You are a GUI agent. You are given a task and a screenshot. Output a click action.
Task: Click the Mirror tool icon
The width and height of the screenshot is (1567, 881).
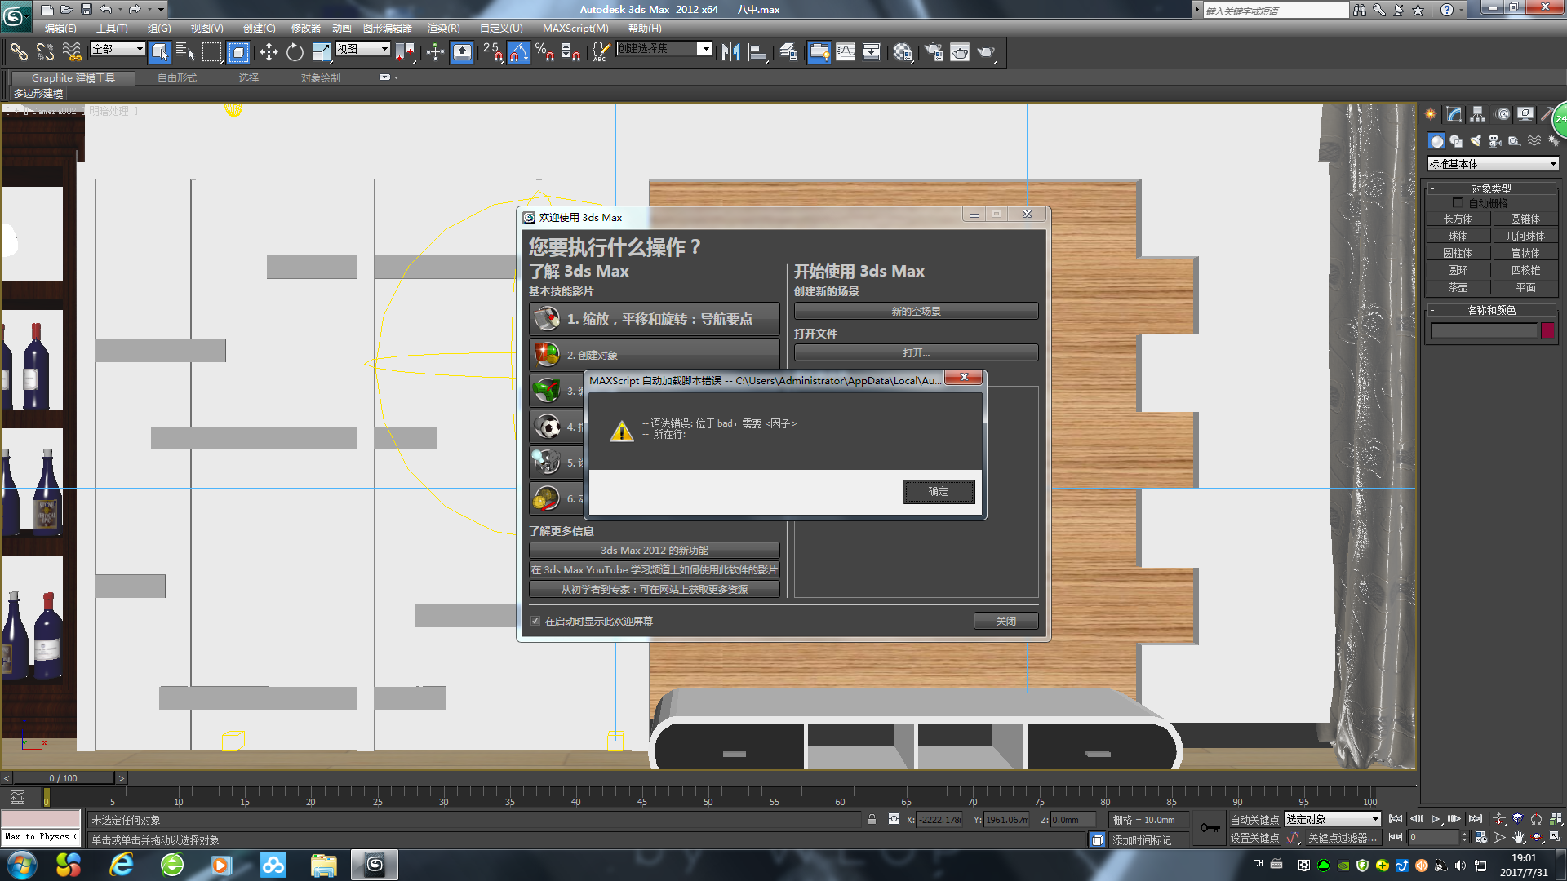tap(730, 52)
